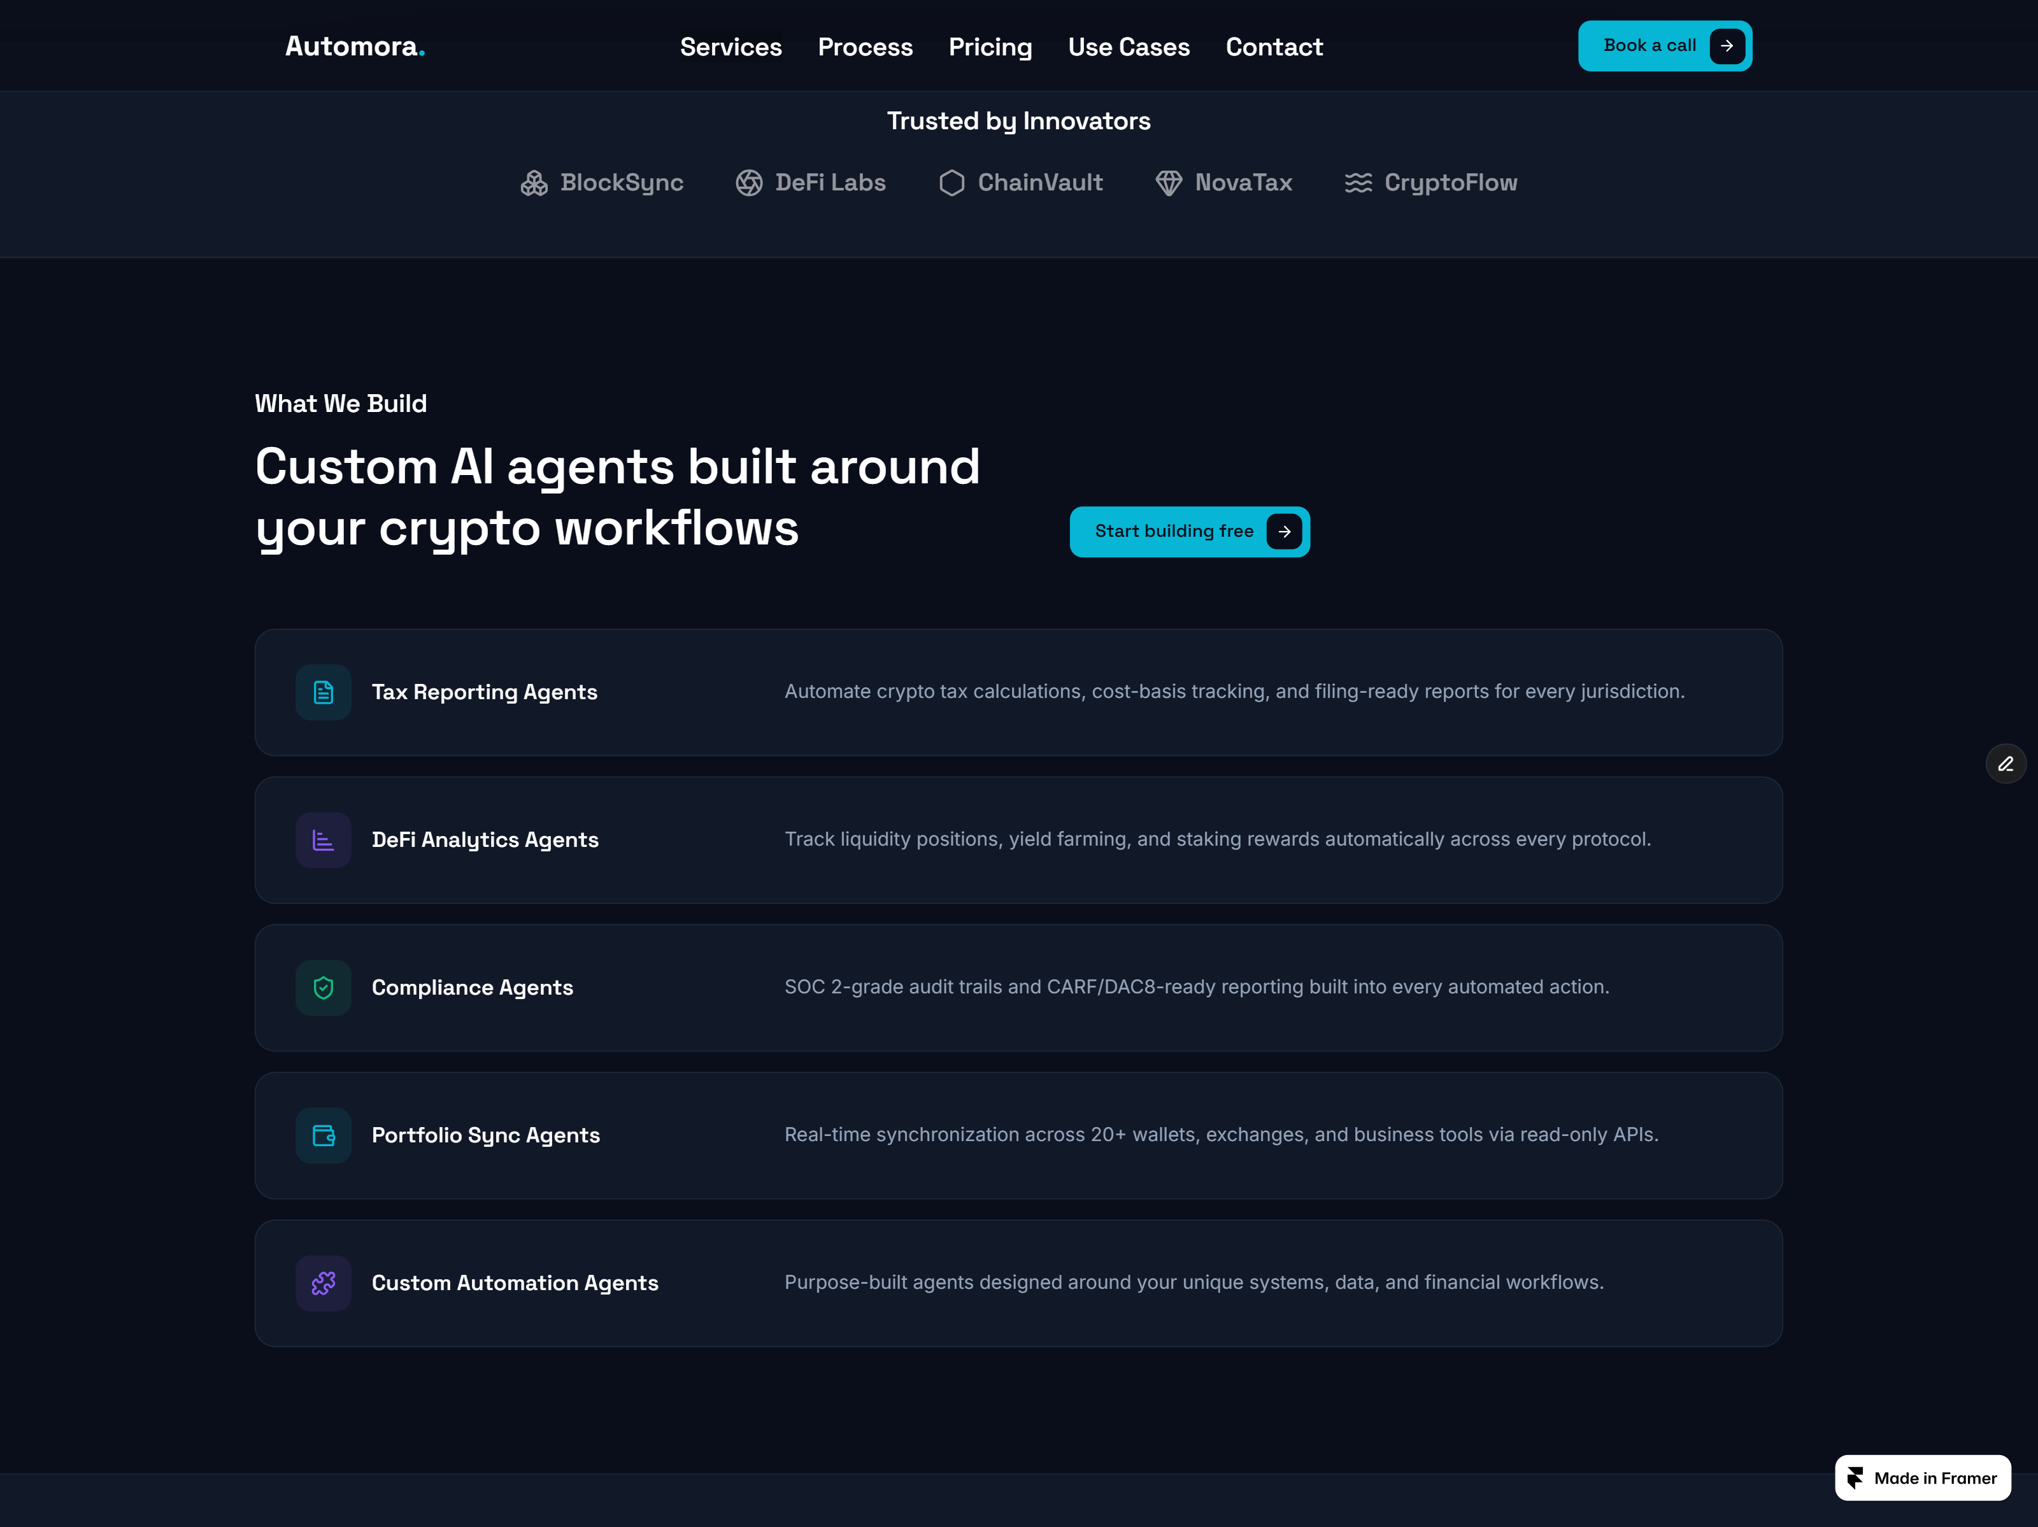Click the DeFi Analytics chart icon
The image size is (2038, 1527).
tap(324, 840)
